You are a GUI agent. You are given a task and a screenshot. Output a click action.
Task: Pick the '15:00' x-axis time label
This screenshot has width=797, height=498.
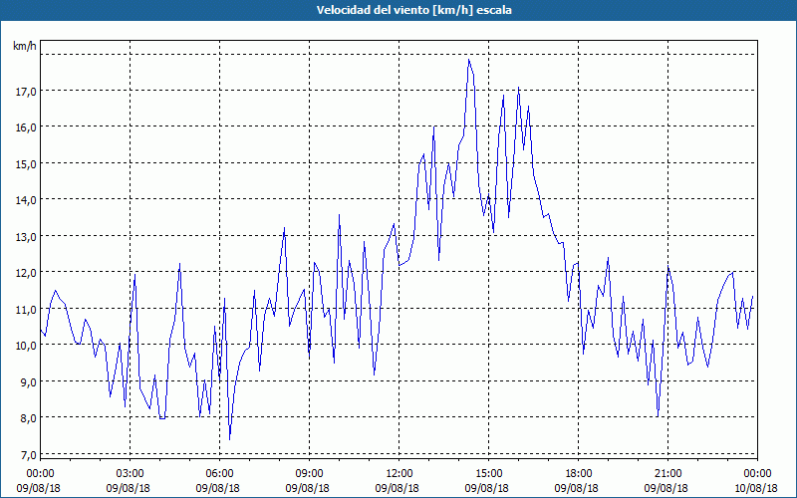pos(488,474)
